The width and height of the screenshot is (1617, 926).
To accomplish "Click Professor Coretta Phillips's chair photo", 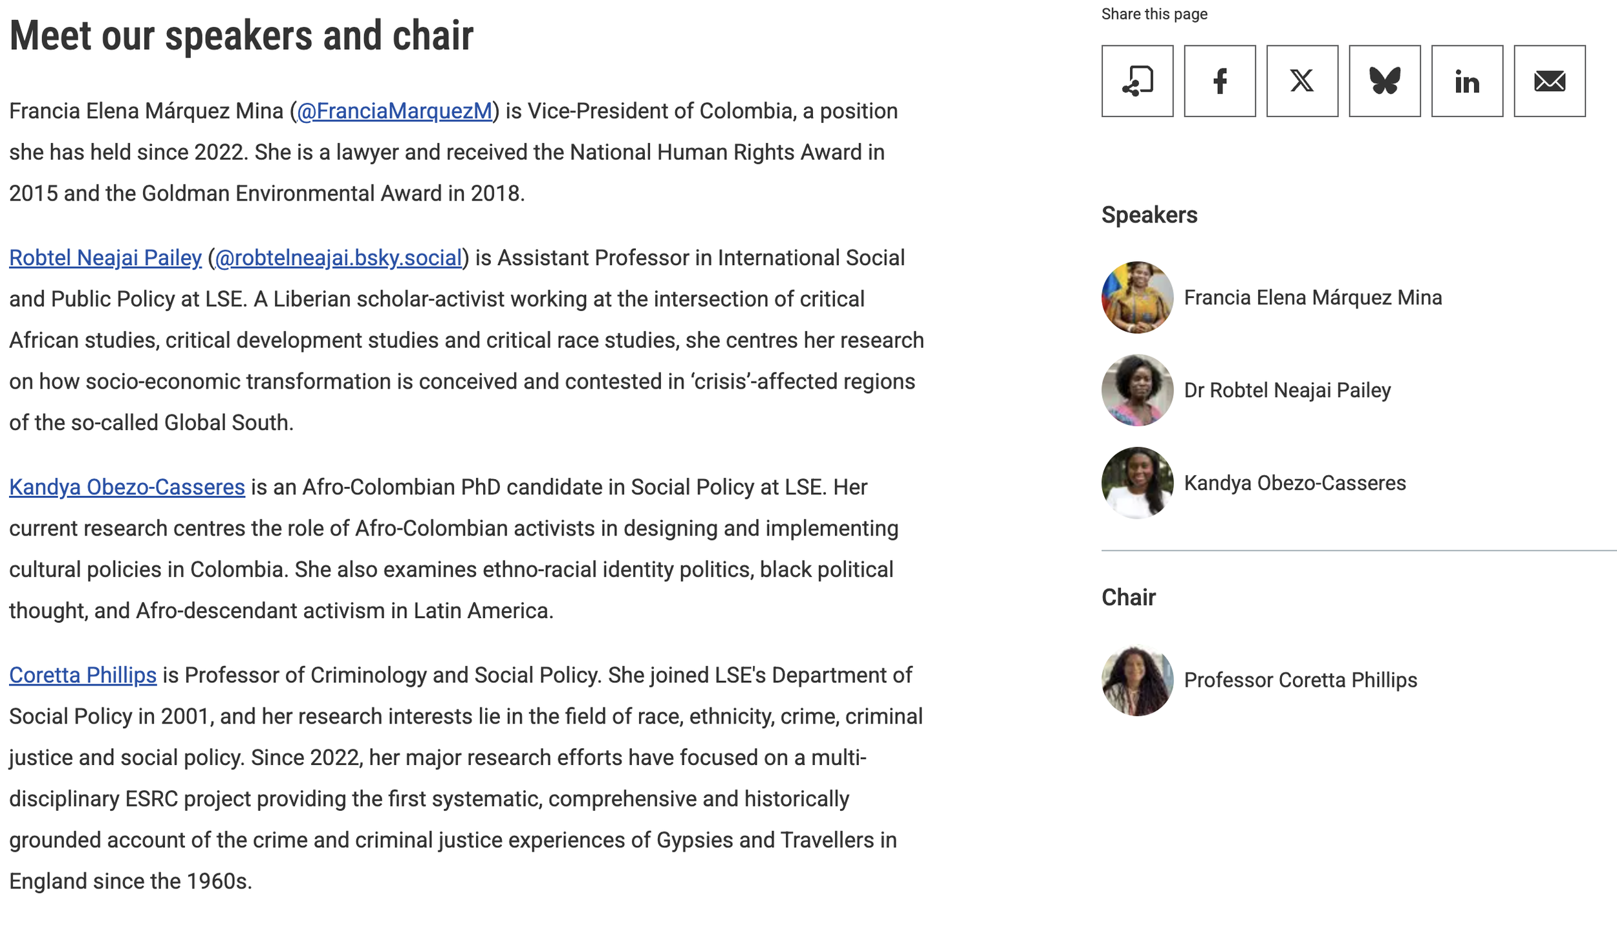I will [x=1137, y=680].
